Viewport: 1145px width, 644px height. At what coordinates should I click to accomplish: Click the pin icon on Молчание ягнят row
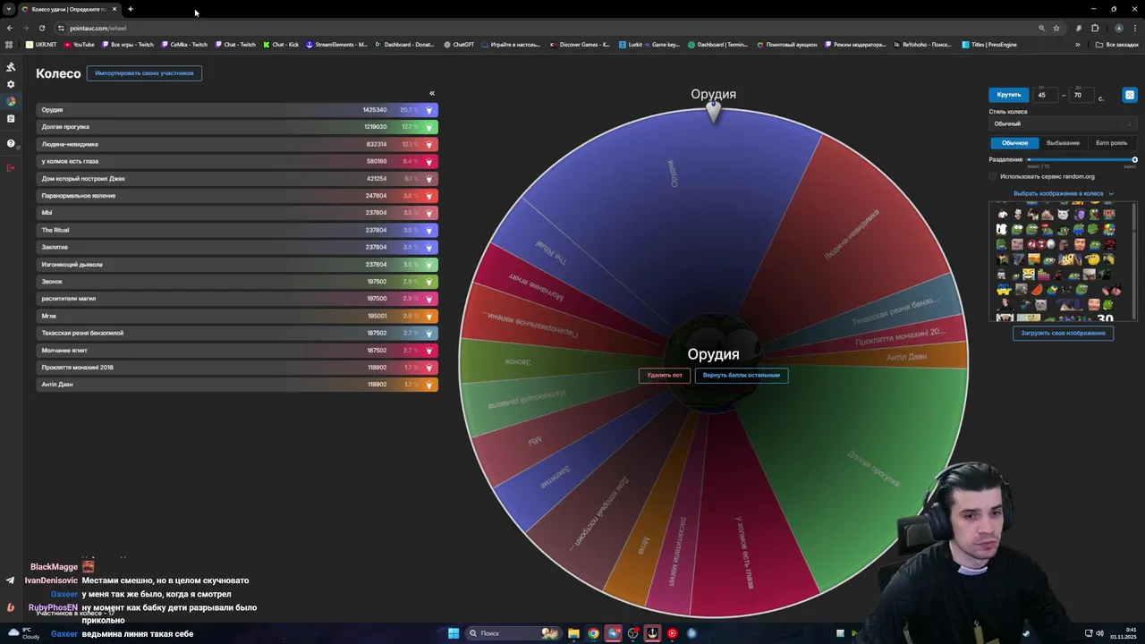[429, 351]
